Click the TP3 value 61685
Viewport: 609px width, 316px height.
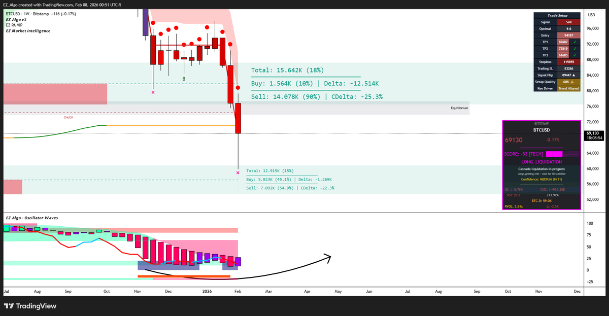(x=563, y=55)
